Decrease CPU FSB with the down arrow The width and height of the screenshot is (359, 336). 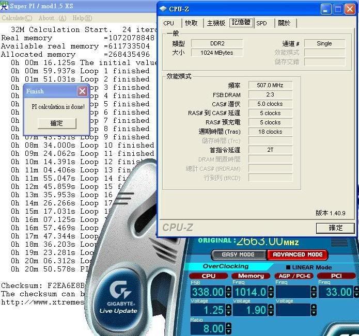pos(228,295)
